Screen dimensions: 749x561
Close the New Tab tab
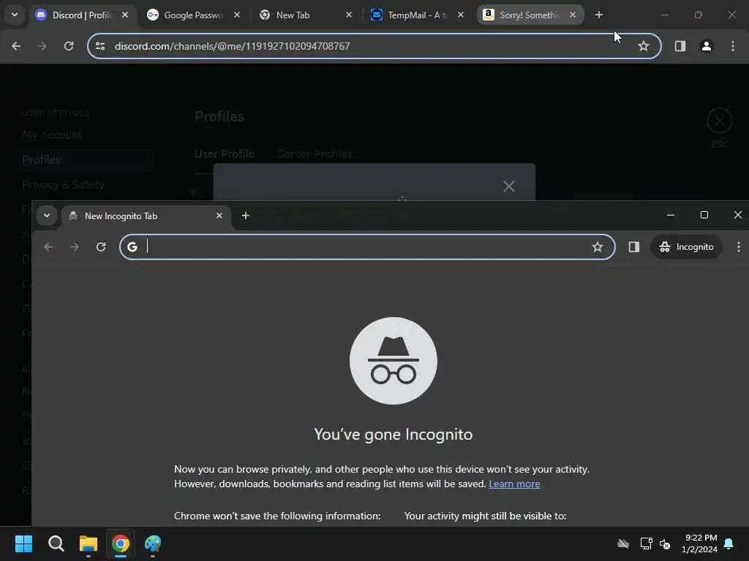point(349,15)
